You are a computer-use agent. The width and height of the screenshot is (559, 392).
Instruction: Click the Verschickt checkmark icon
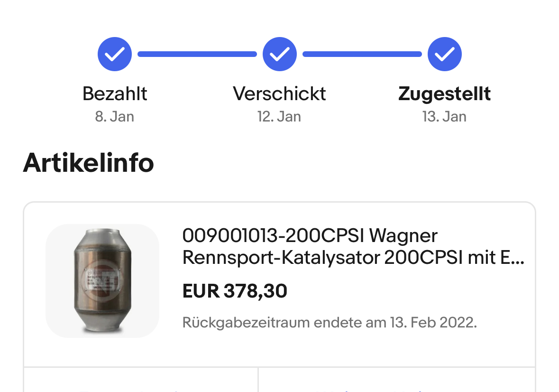coord(279,54)
